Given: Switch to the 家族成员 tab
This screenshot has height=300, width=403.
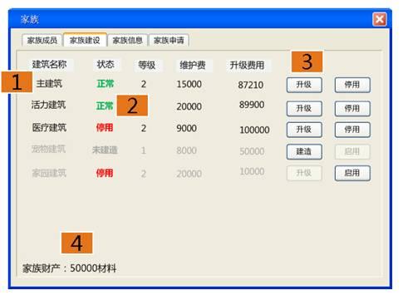Looking at the screenshot, I should coord(42,41).
